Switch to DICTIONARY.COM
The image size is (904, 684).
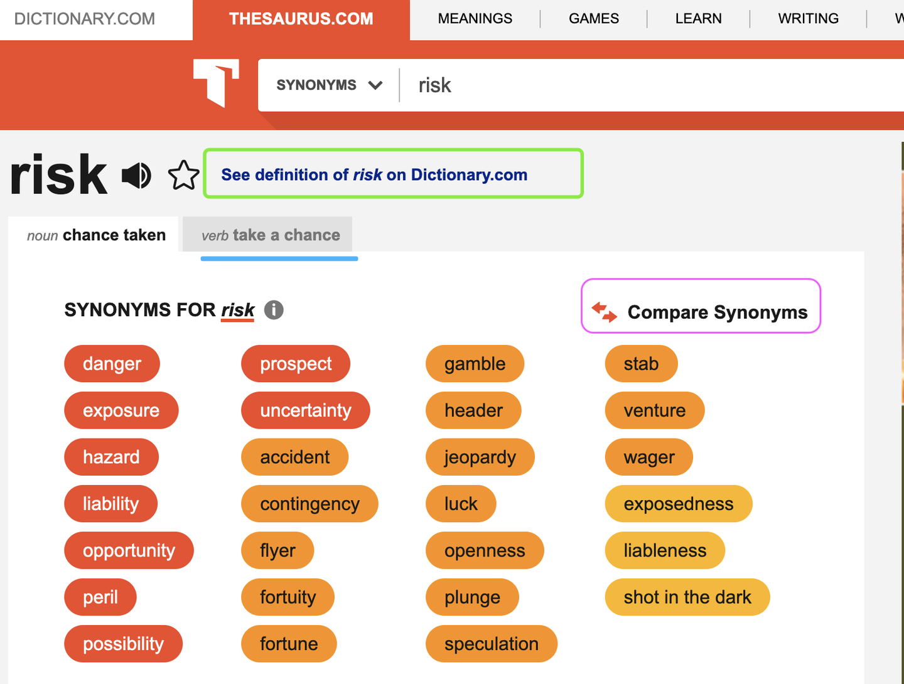pos(84,18)
